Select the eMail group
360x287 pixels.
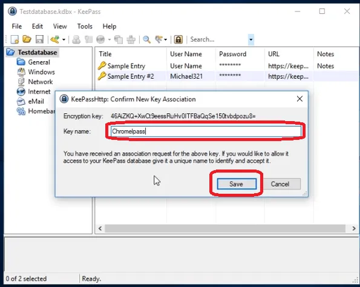[x=36, y=101]
